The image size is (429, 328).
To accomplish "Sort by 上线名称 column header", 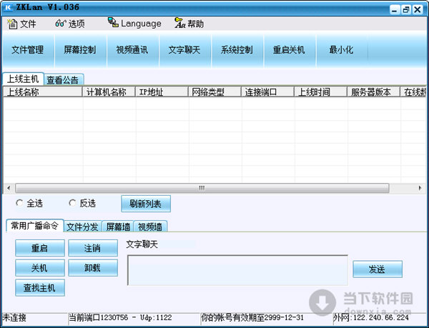I will (x=43, y=92).
